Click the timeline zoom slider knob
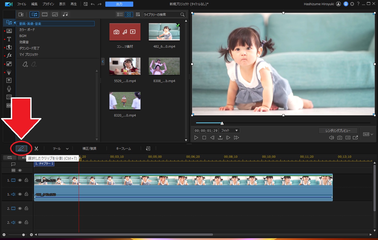The height and width of the screenshot is (240, 378). pos(24,235)
